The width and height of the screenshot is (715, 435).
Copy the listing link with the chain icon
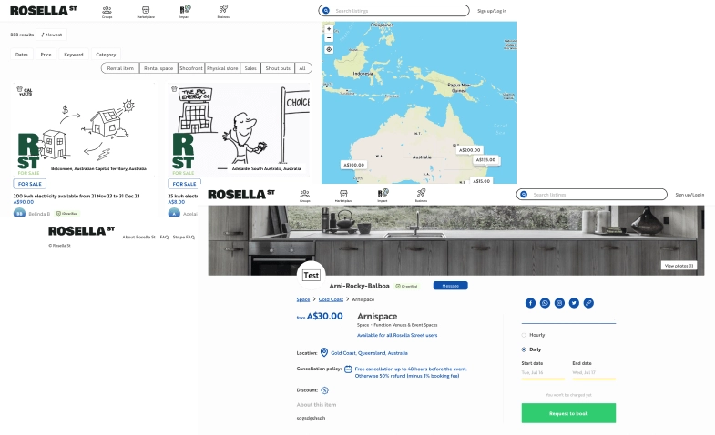point(588,303)
